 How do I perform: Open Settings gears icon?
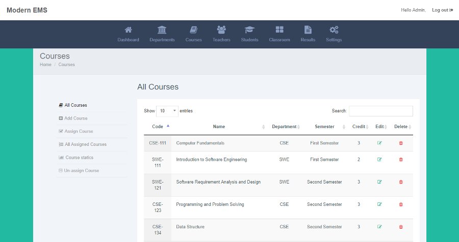334,29
